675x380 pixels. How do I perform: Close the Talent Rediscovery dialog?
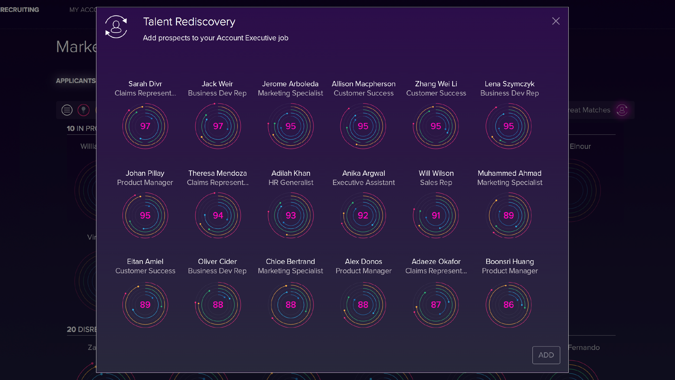coord(556,21)
